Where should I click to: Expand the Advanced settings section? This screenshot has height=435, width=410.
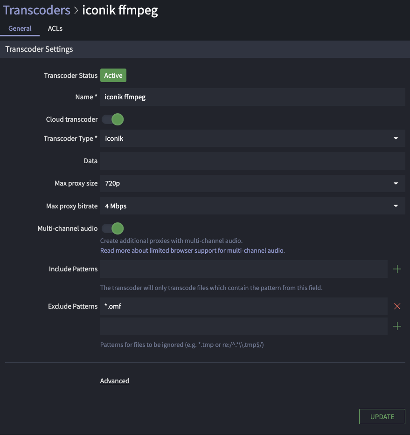pos(115,381)
